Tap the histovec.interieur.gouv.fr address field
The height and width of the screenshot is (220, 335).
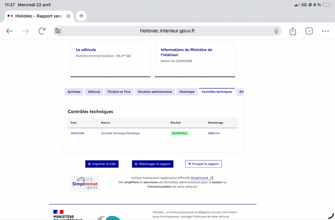click(167, 31)
